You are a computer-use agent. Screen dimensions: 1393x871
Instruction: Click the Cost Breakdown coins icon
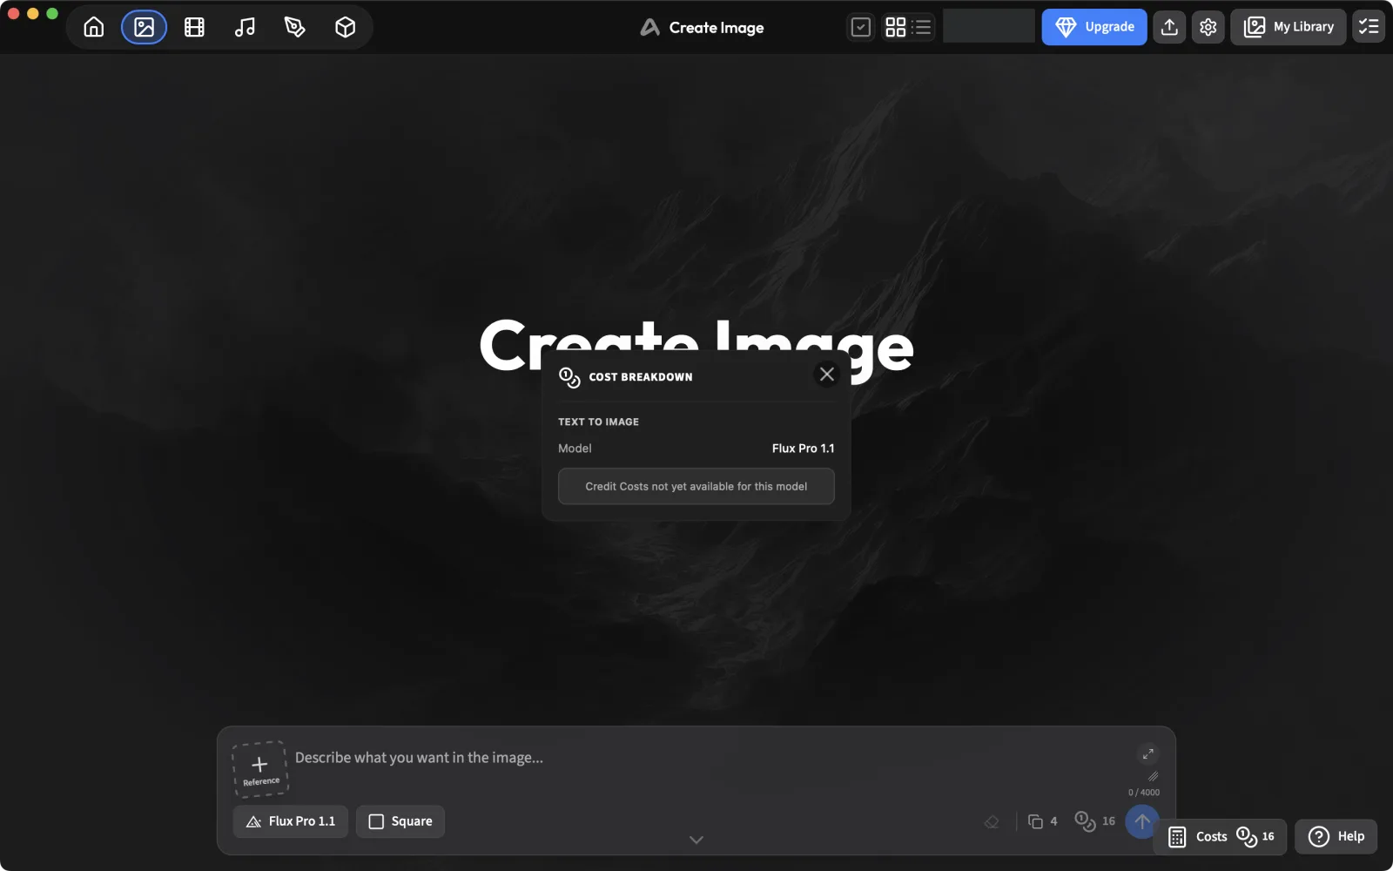tap(569, 377)
